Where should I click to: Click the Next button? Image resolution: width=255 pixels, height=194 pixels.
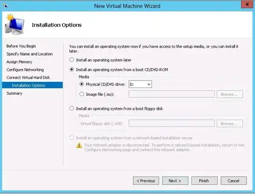pos(175,181)
